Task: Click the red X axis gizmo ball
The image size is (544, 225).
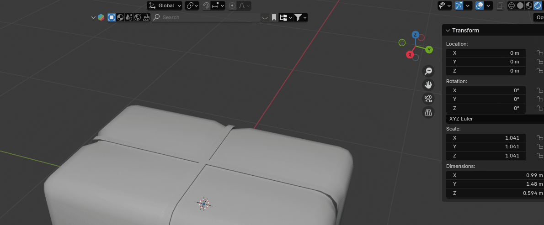Action: coord(410,55)
